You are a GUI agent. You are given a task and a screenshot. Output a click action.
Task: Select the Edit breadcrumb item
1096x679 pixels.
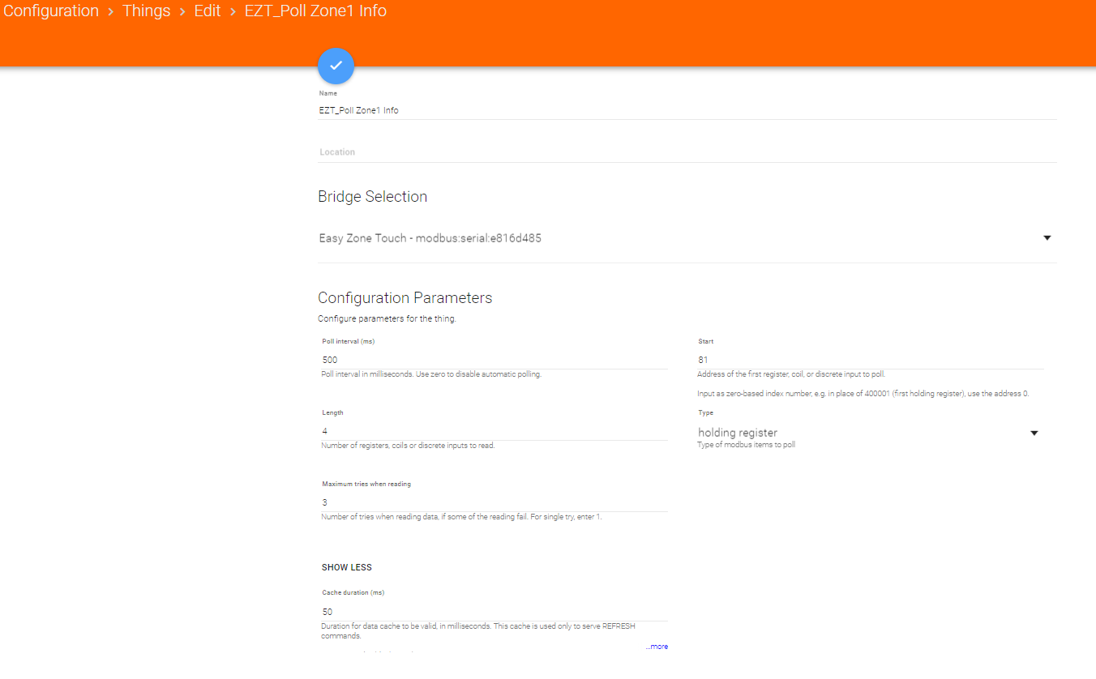click(x=208, y=11)
